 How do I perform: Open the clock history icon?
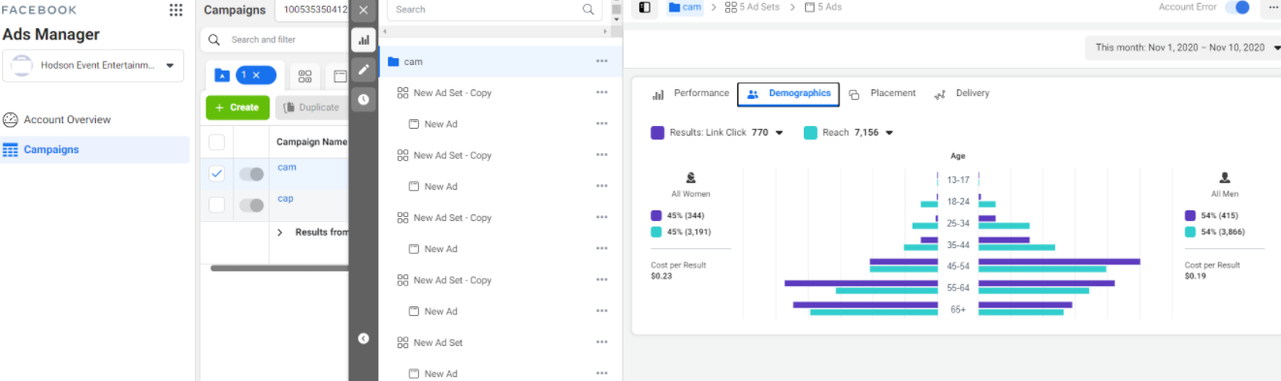click(364, 99)
